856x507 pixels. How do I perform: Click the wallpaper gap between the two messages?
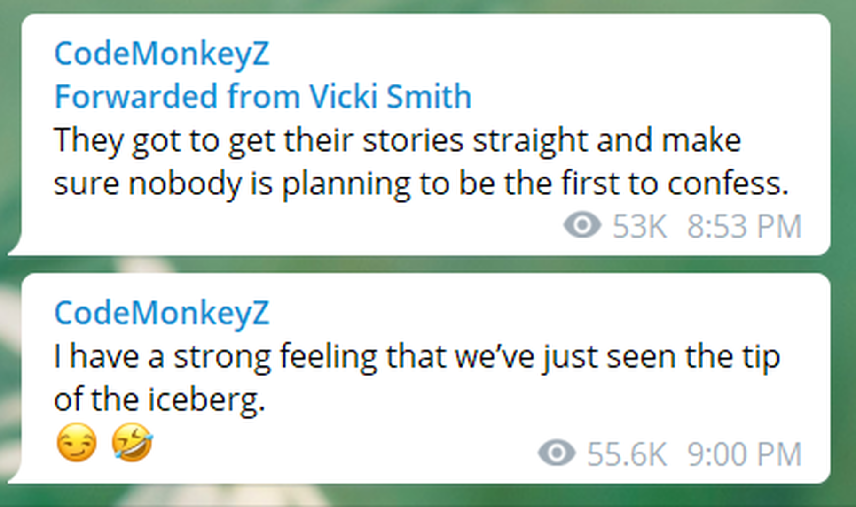(423, 264)
